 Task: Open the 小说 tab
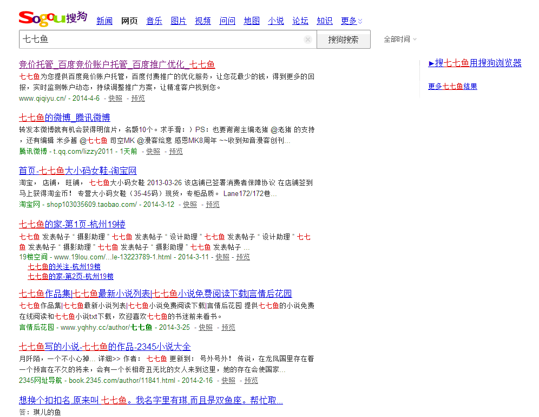pos(276,21)
